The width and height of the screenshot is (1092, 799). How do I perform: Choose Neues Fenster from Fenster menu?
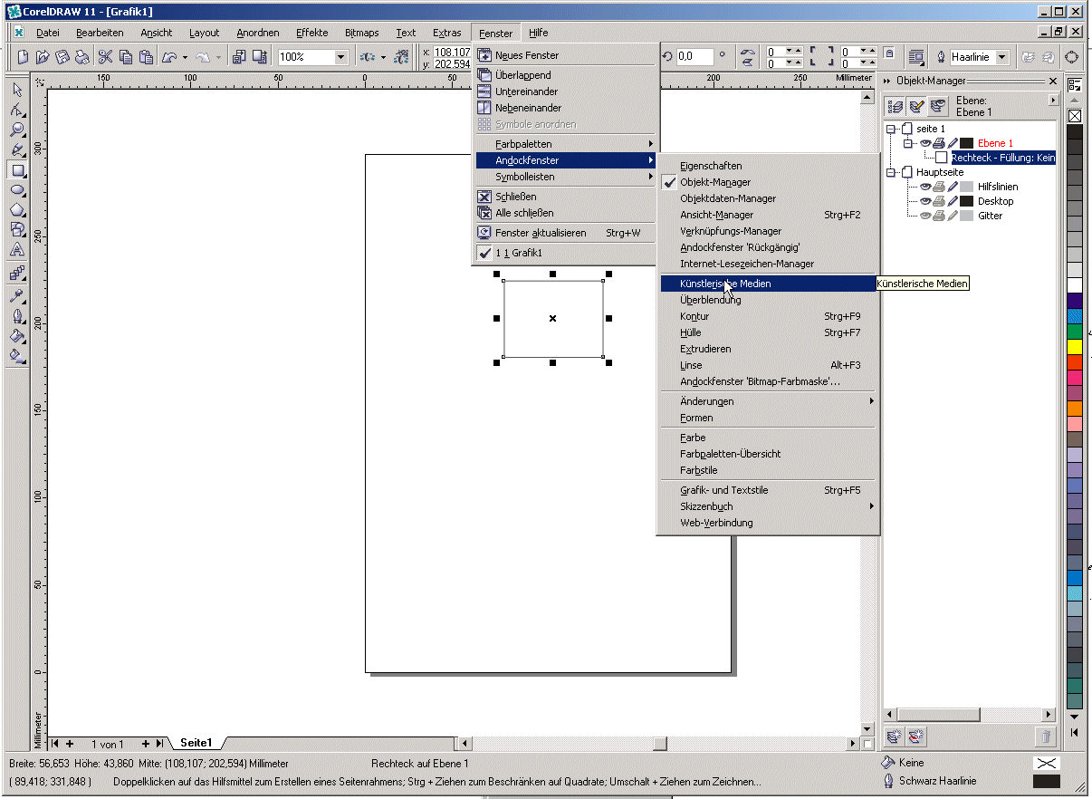point(565,55)
